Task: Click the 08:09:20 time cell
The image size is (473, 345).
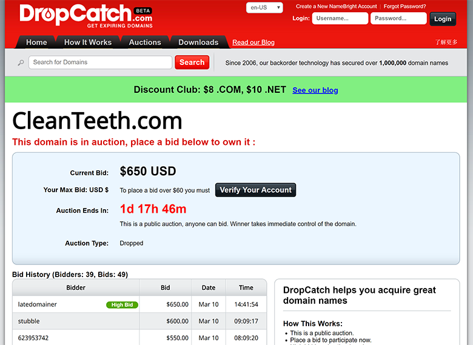Action: tap(246, 338)
